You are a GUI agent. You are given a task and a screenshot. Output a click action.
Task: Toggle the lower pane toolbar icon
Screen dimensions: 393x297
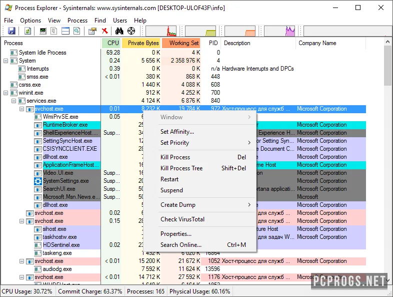65,31
